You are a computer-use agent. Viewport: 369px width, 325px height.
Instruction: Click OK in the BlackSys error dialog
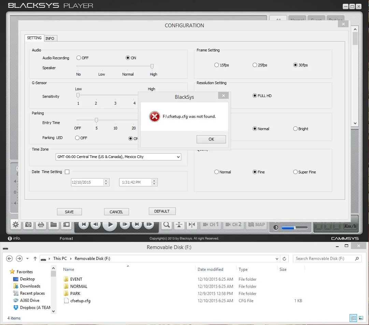[211, 139]
